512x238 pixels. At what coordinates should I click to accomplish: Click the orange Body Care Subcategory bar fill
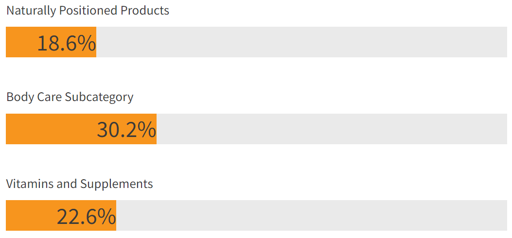click(x=81, y=129)
